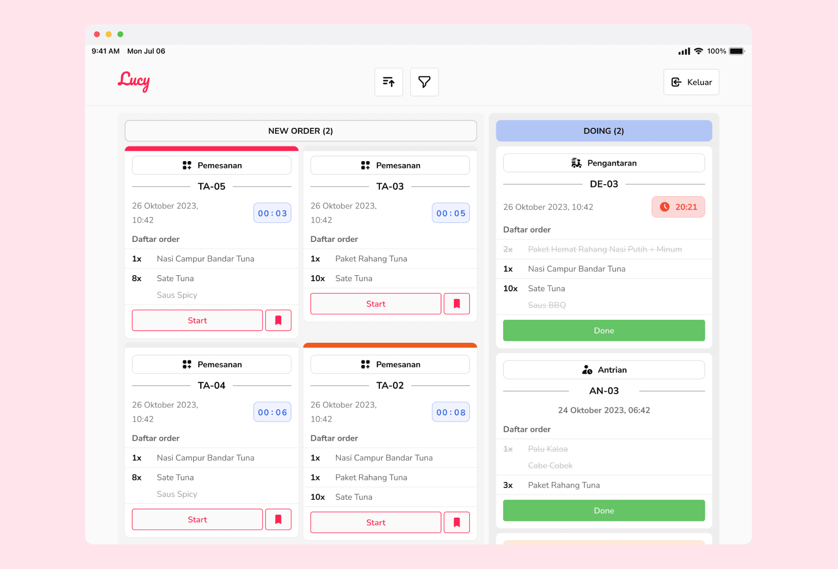Click the Wi-Fi status icon
This screenshot has width=838, height=569.
[x=698, y=51]
